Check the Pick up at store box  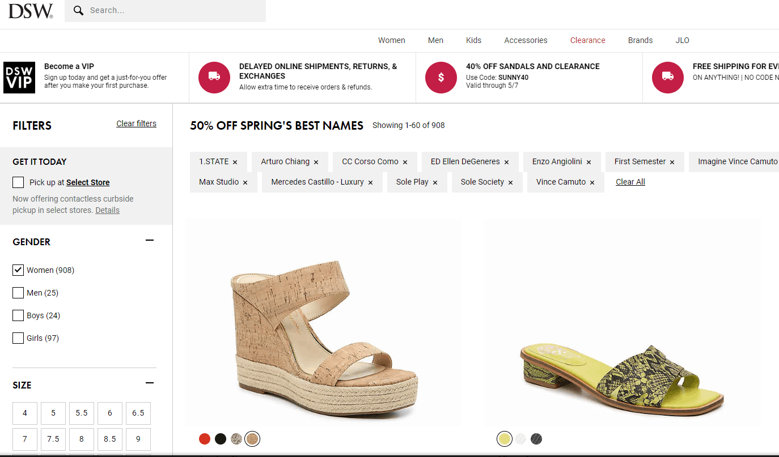(x=18, y=182)
